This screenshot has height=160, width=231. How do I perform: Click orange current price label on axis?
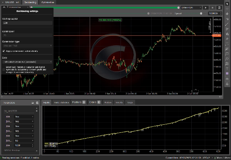[x=216, y=36]
